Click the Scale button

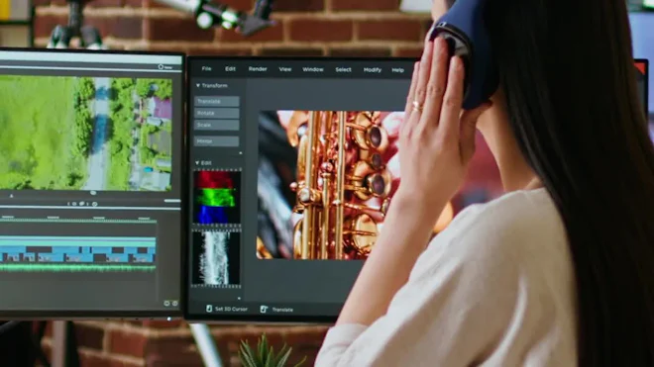(x=216, y=125)
